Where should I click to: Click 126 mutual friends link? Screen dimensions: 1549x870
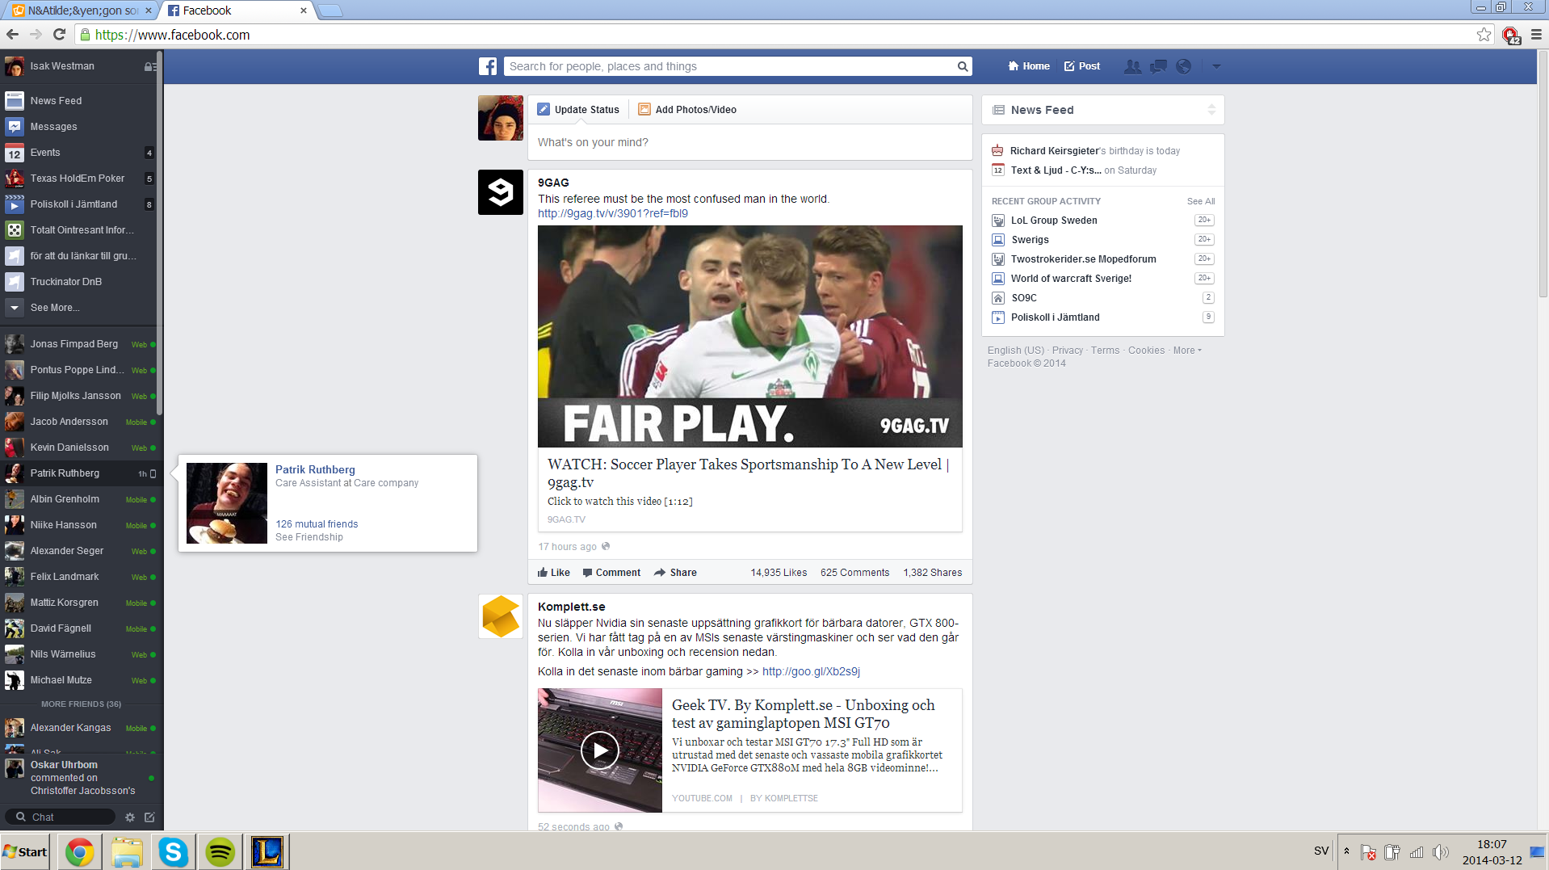[x=317, y=524]
